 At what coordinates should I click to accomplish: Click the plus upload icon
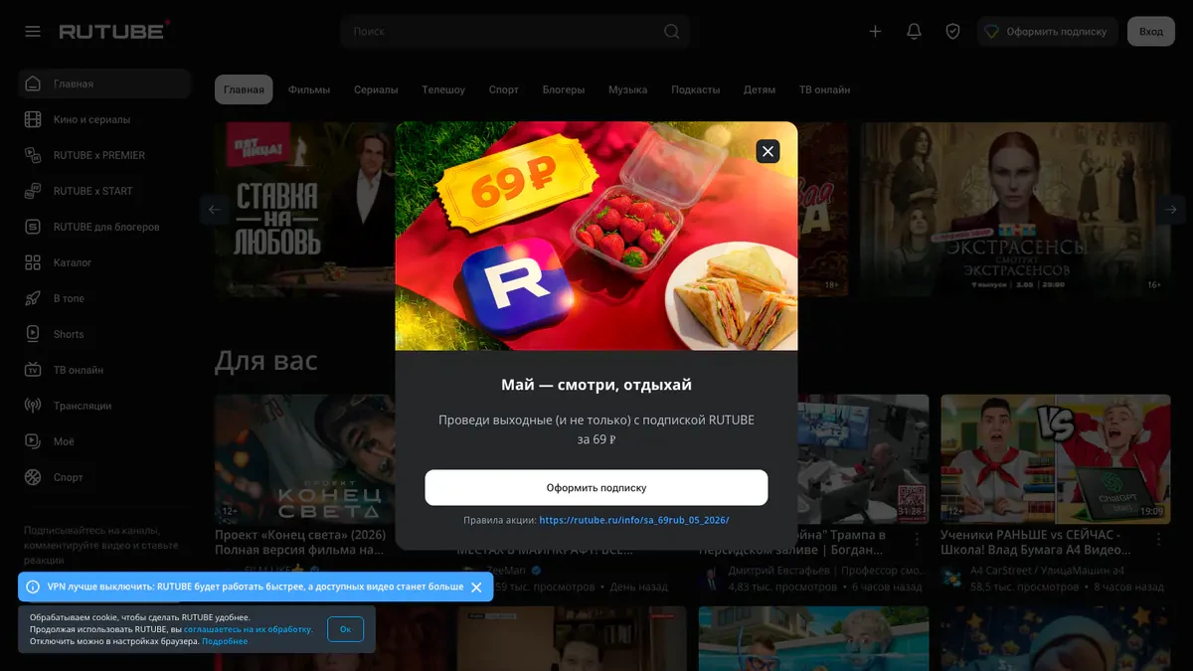tap(875, 32)
